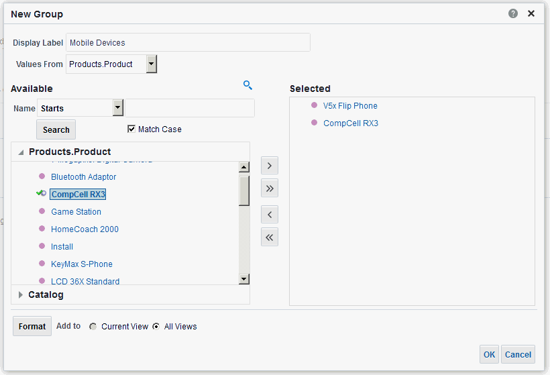
Task: Expand the Catalog section
Action: pos(21,295)
